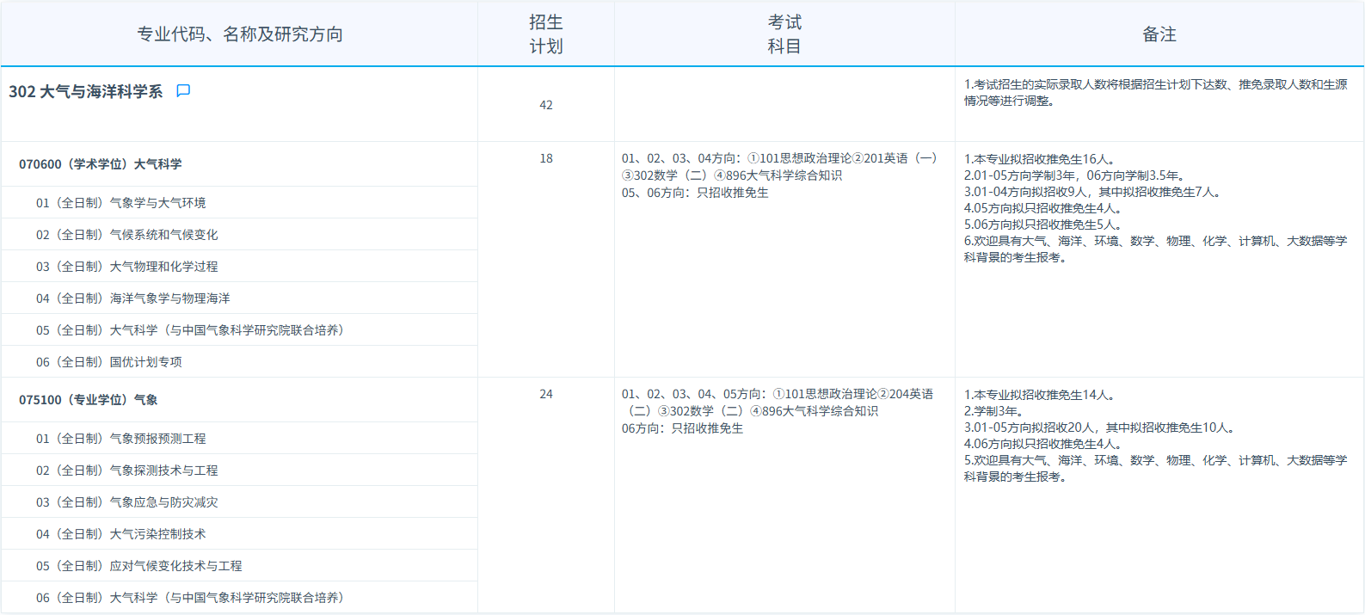
Task: Choose direction 01 气象学与大气环境
Action: [x=120, y=203]
